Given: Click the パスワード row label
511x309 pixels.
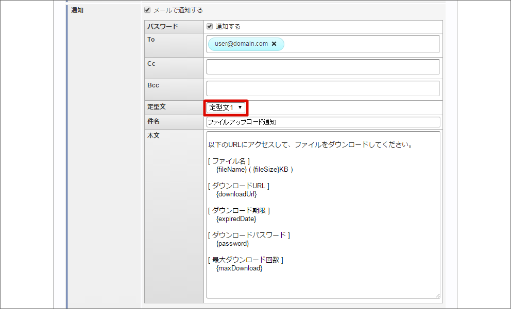Looking at the screenshot, I should tap(163, 27).
